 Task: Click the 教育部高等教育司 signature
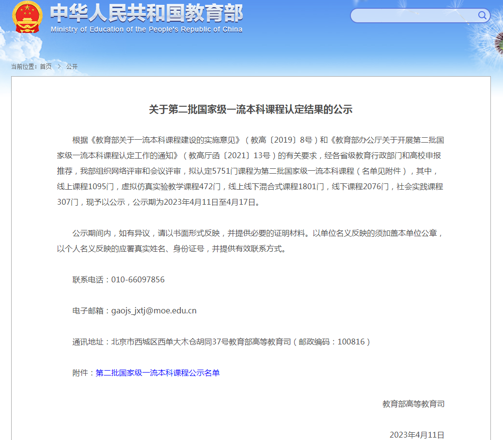413,404
